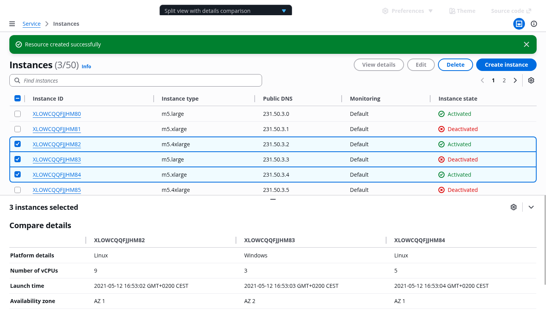Open the hamburger navigation menu
This screenshot has width=546, height=312.
(x=12, y=24)
